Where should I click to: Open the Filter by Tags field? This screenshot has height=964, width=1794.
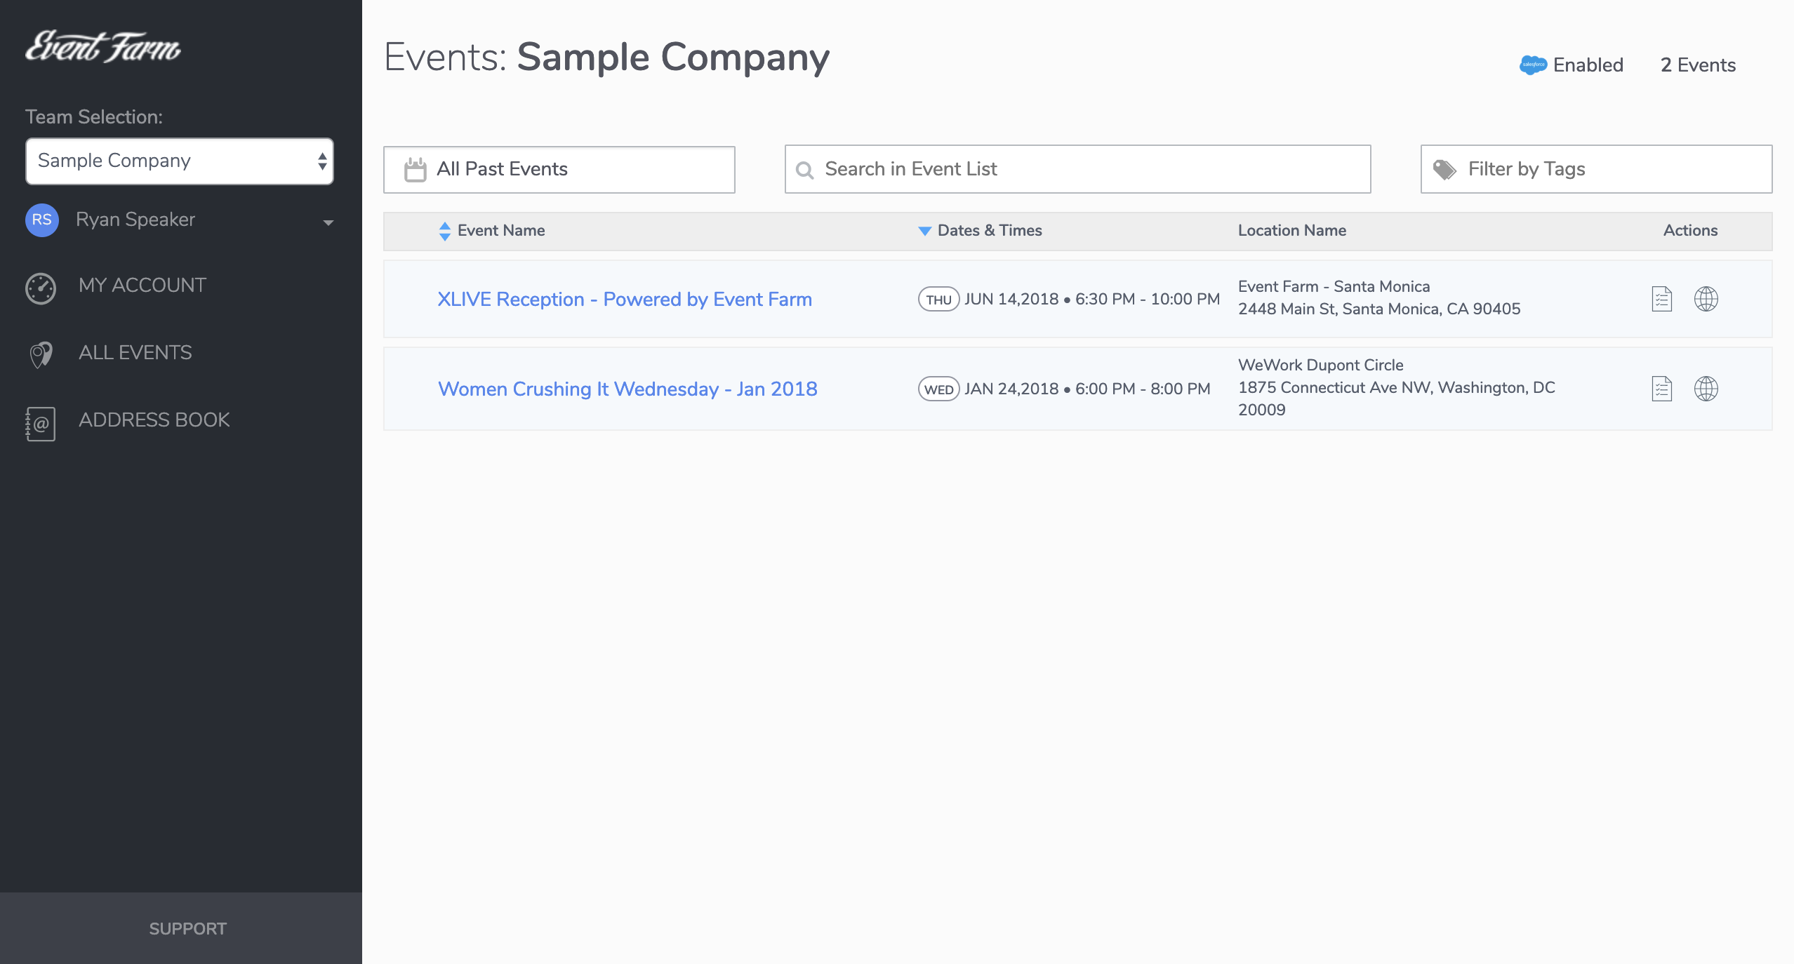(1597, 169)
